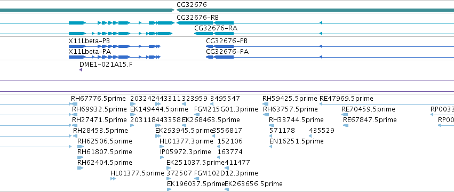Select the EN16251.5prime EST arrow
This screenshot has width=454, height=192.
point(270,147)
